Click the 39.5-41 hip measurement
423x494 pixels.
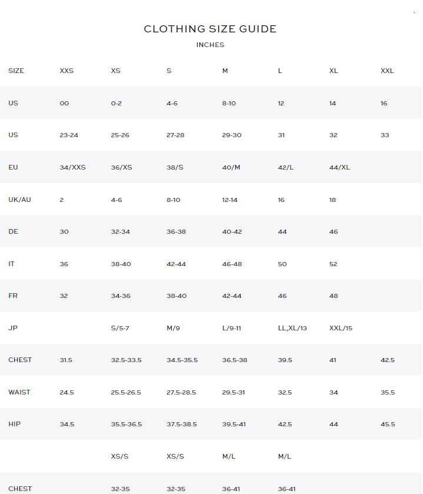pyautogui.click(x=237, y=424)
